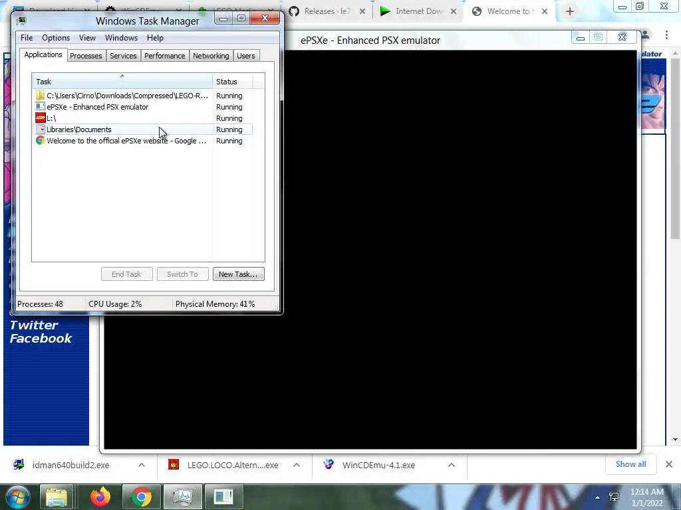Click the Processes: 48 status entry
The width and height of the screenshot is (681, 510).
coord(40,304)
